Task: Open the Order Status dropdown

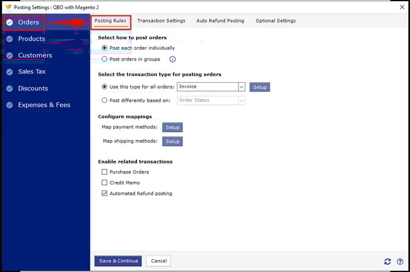Action: click(x=242, y=100)
